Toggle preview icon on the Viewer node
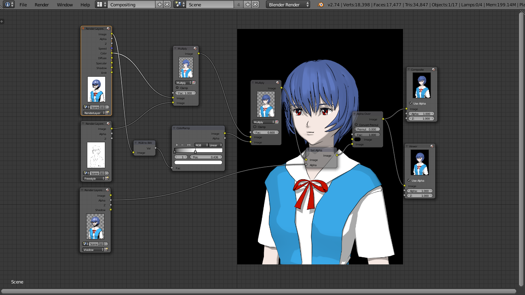This screenshot has width=525, height=295. click(431, 146)
